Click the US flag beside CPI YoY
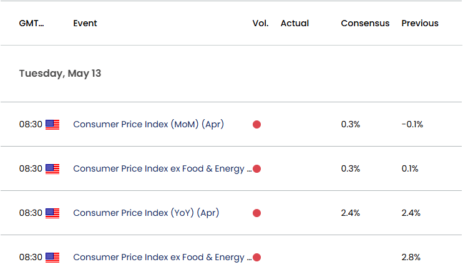 pyautogui.click(x=52, y=213)
